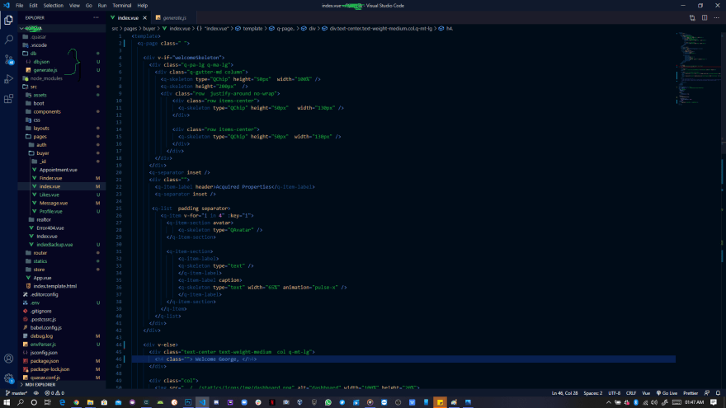Split the editor to the right
Image resolution: width=726 pixels, height=408 pixels.
pos(705,17)
